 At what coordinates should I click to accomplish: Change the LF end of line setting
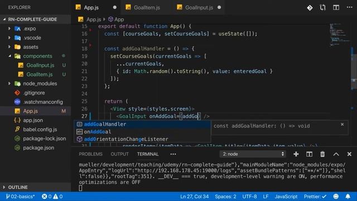pos(266,196)
